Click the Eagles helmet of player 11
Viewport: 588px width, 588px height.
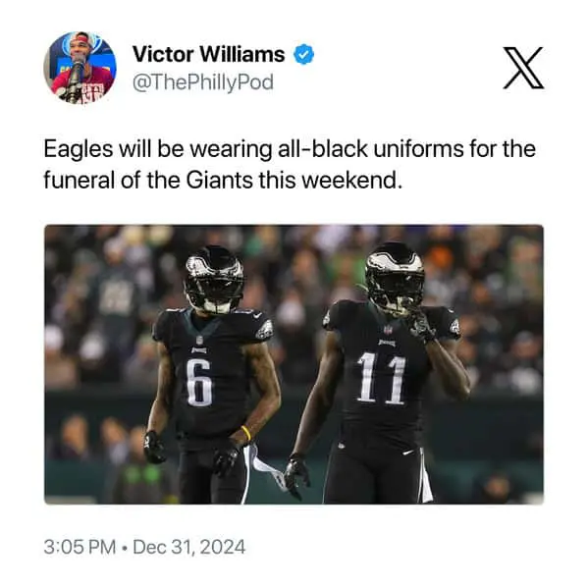click(395, 278)
